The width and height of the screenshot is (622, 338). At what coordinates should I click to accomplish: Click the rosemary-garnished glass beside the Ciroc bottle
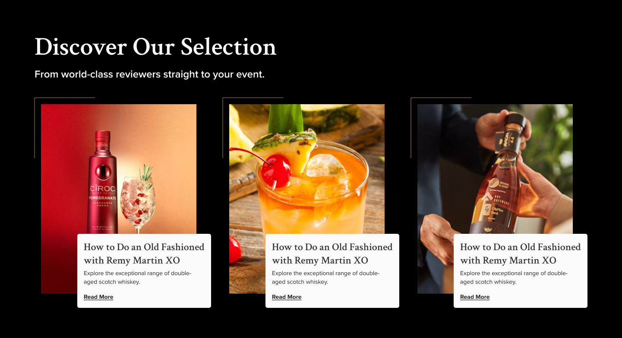(x=138, y=200)
